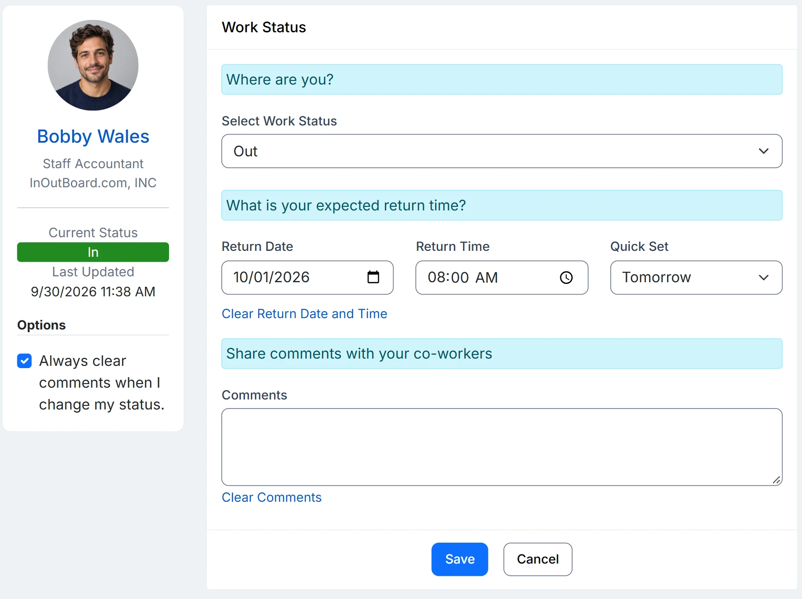Click the Comments label
This screenshot has height=599, width=802.
[254, 395]
